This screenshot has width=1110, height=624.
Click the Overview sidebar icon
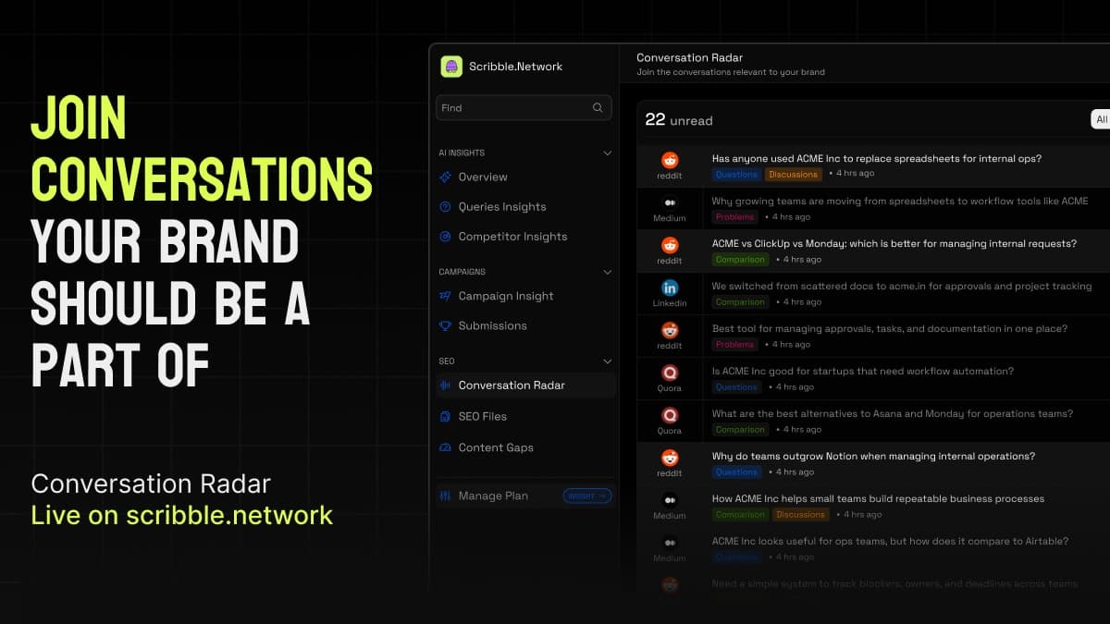coord(446,177)
